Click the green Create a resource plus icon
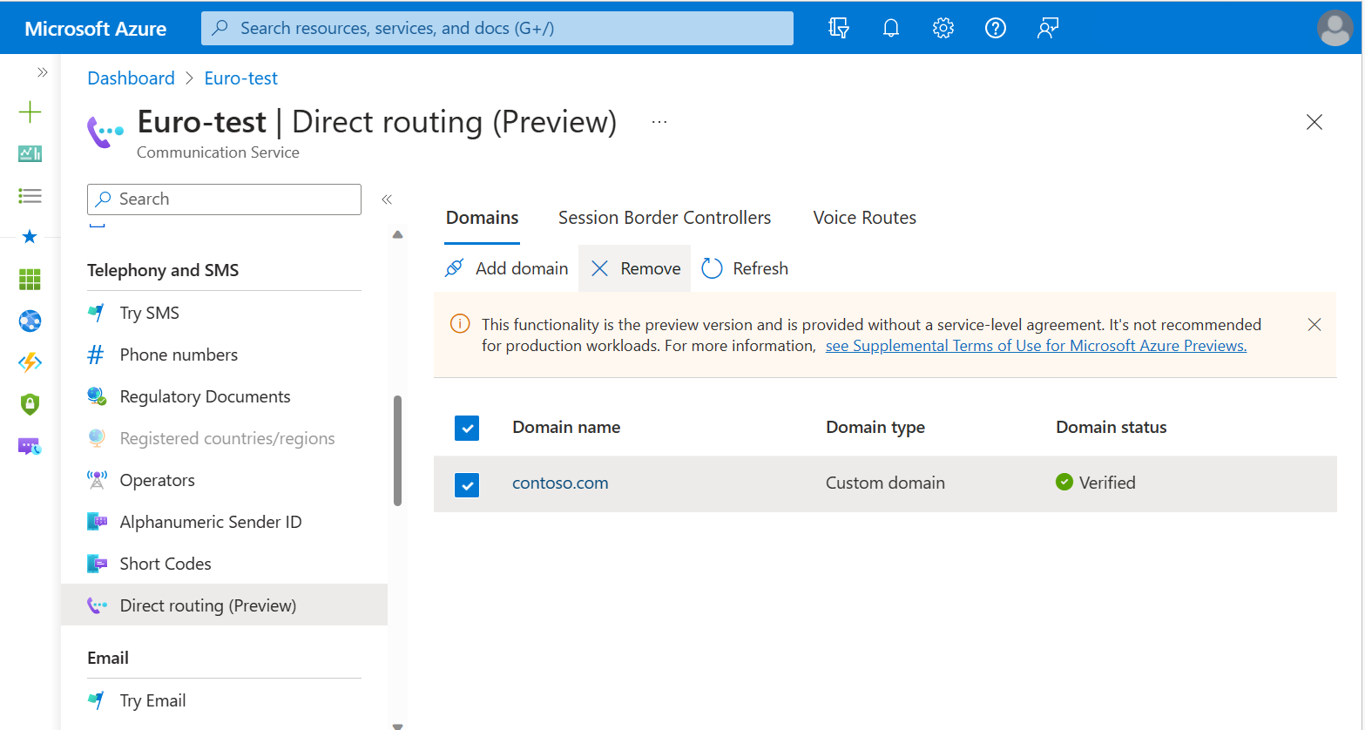 [30, 112]
